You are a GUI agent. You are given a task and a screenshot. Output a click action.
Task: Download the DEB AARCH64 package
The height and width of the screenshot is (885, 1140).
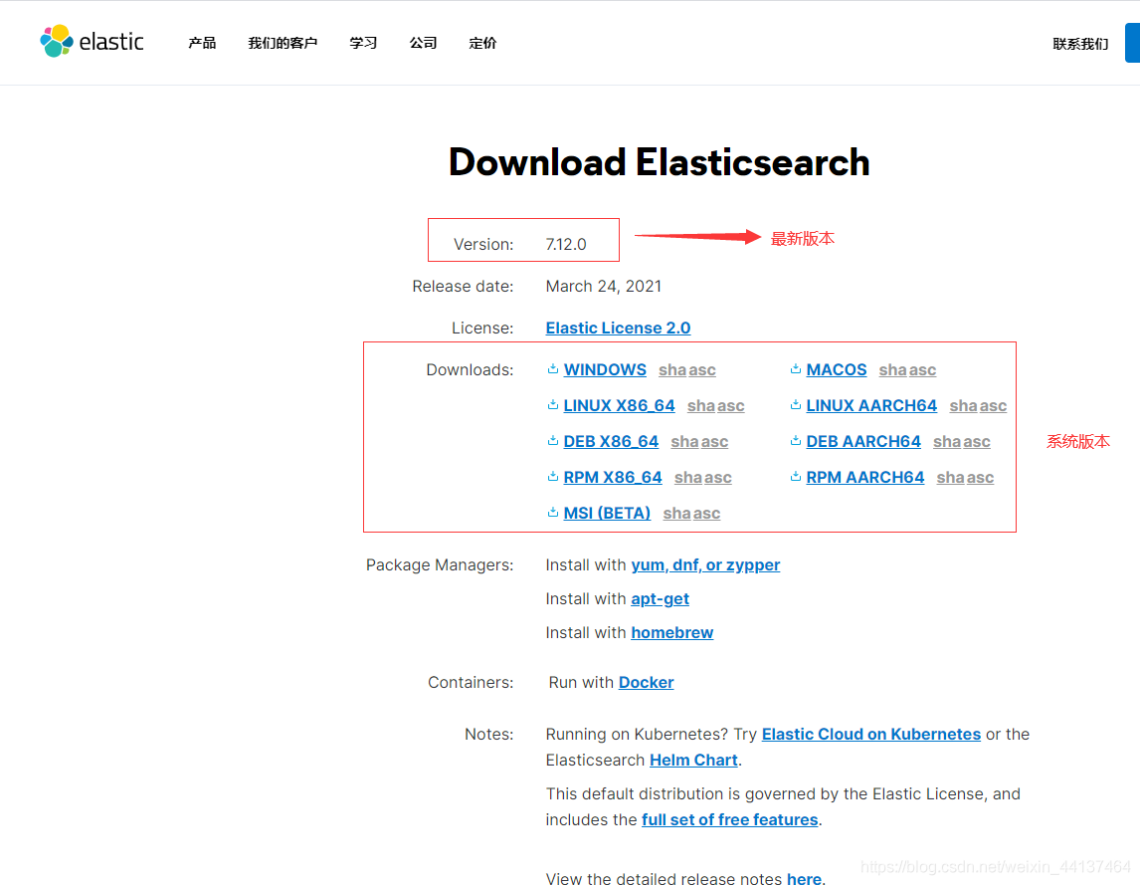click(863, 441)
